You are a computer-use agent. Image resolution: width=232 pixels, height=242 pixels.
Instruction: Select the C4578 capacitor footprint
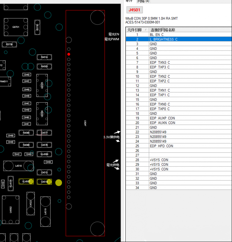[44, 145]
